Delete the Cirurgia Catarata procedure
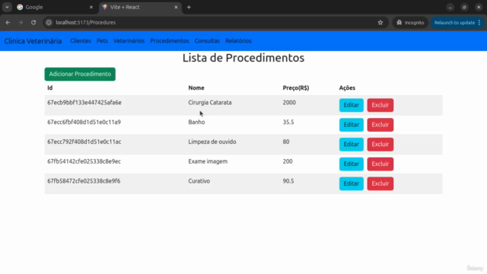This screenshot has height=274, width=487. click(x=380, y=105)
